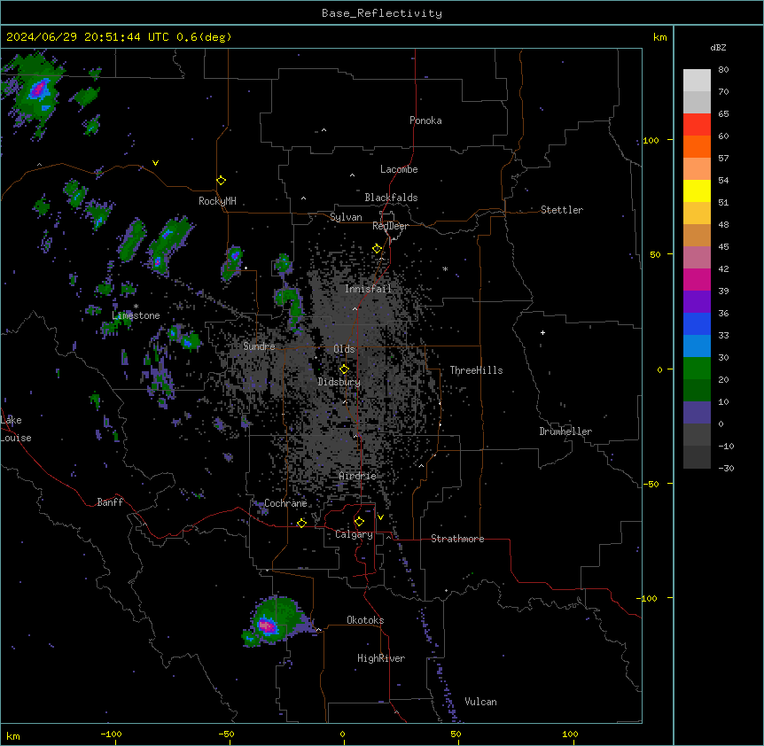This screenshot has height=746, width=764.
Task: Click the Base_Reflectivity title text
Action: [381, 13]
